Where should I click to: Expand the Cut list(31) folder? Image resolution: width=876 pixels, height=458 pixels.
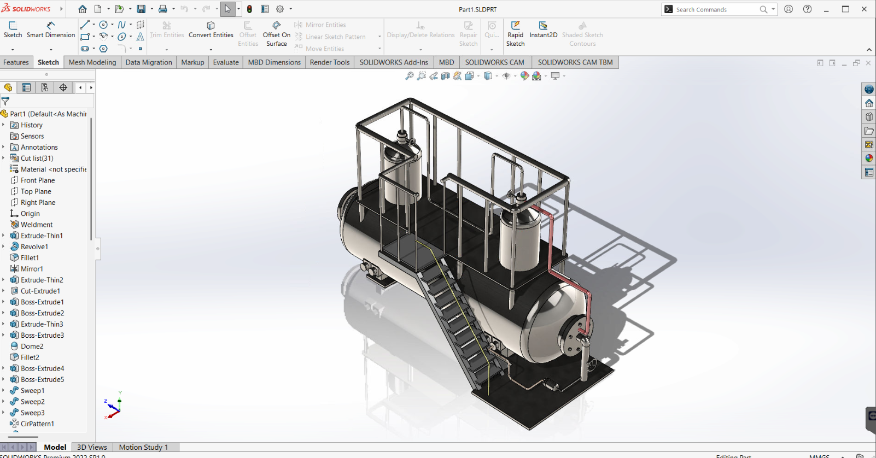tap(3, 158)
